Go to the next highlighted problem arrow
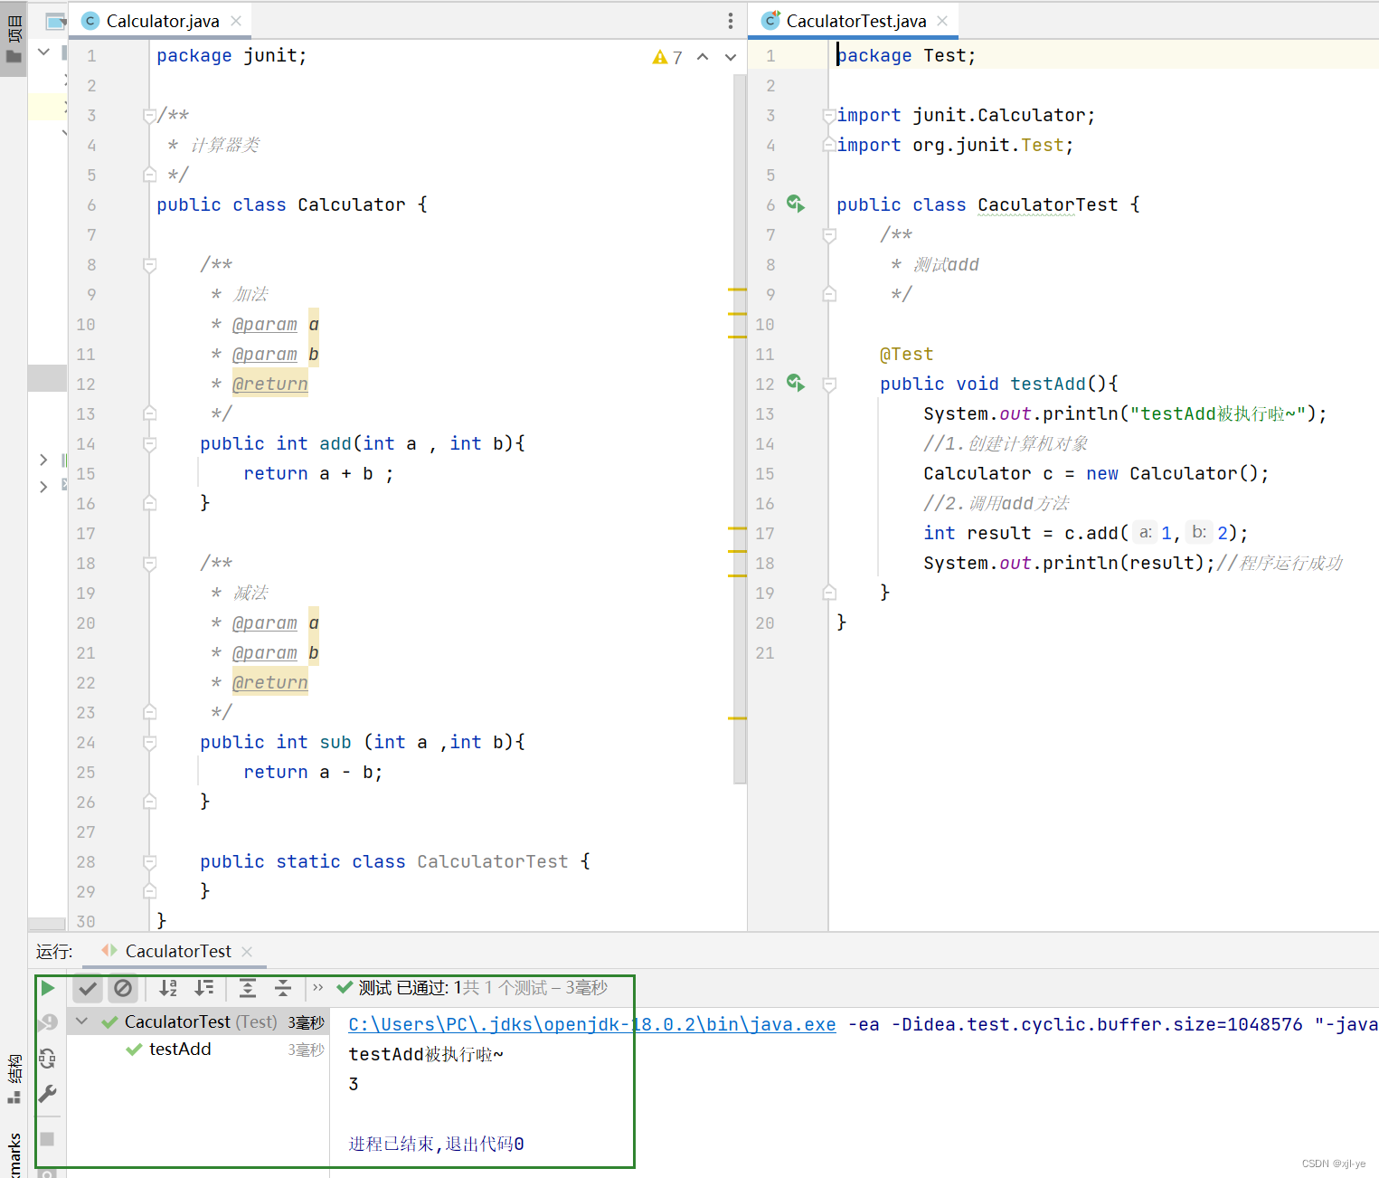 (x=731, y=57)
